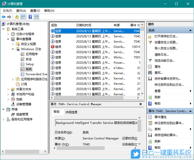Click the Background Intelligent Transfer Service description field
The height and width of the screenshot is (160, 194).
point(96,123)
